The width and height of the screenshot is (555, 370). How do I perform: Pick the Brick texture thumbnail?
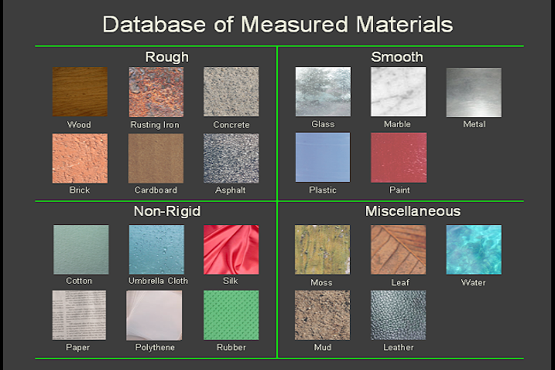coord(79,158)
